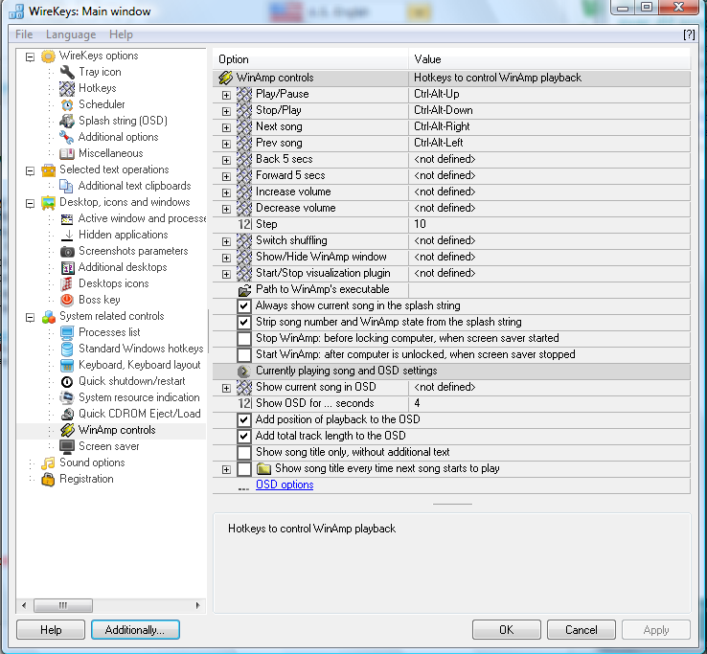
Task: Click the Step value 10 field
Action: (549, 224)
